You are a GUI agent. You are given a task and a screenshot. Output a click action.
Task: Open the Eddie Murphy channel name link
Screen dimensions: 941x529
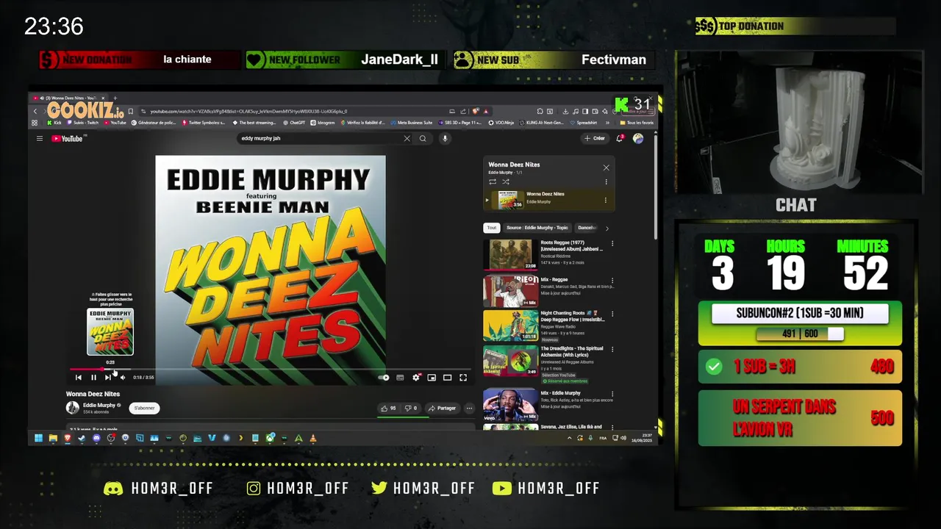click(x=99, y=406)
